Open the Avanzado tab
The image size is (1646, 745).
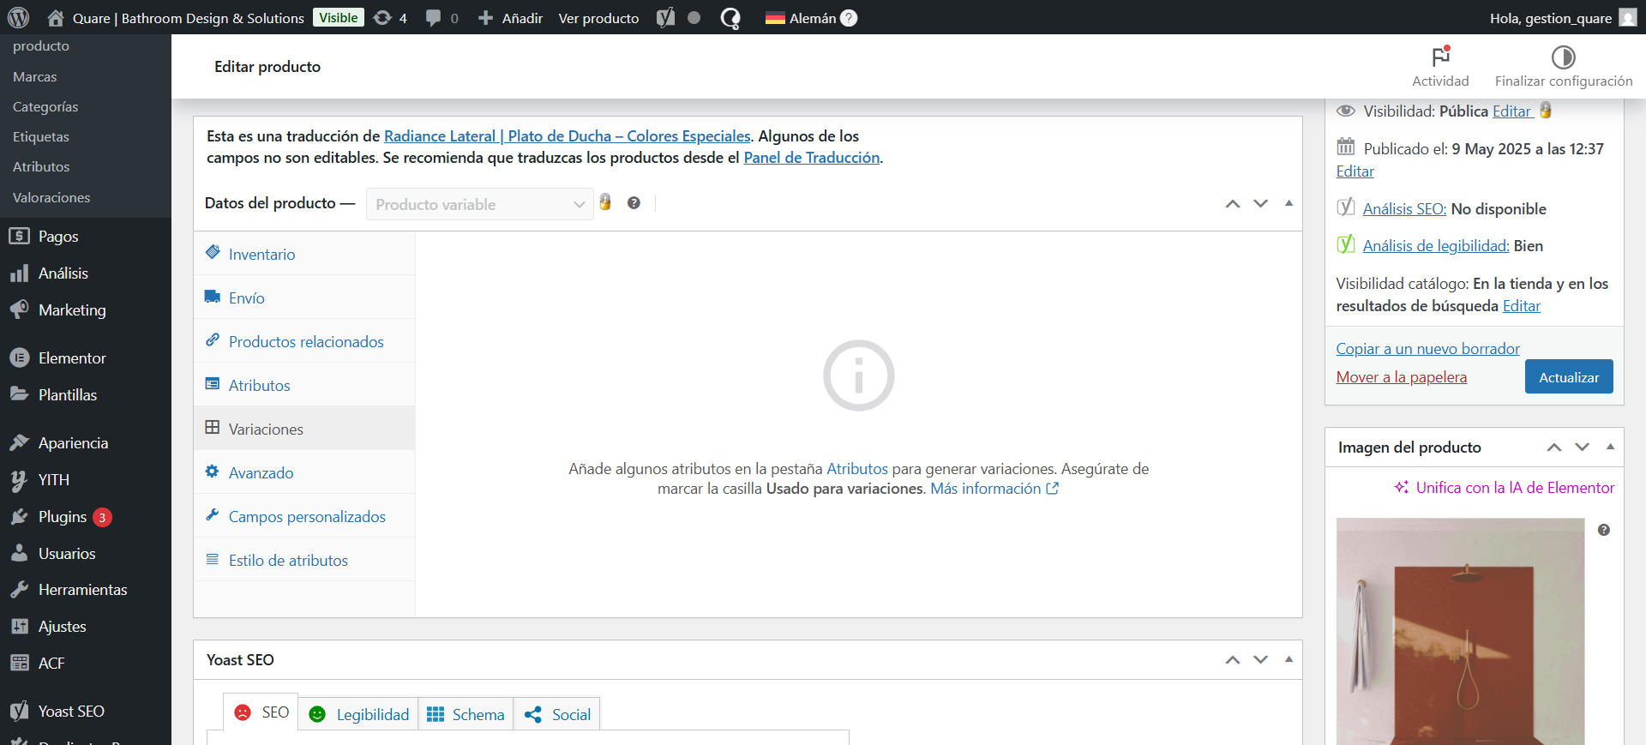[x=304, y=472]
